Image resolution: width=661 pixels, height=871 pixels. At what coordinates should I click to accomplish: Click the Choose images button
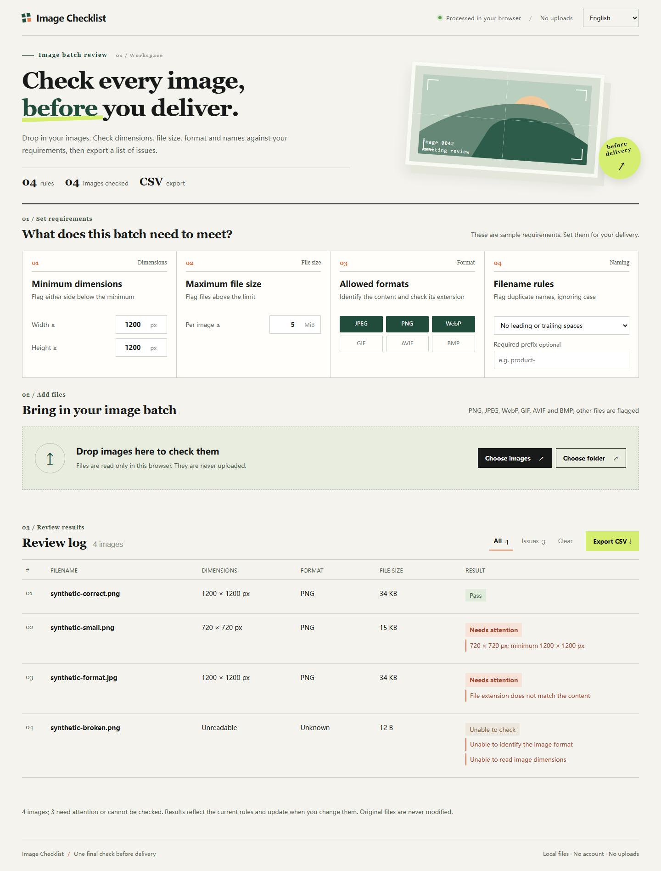click(x=515, y=458)
